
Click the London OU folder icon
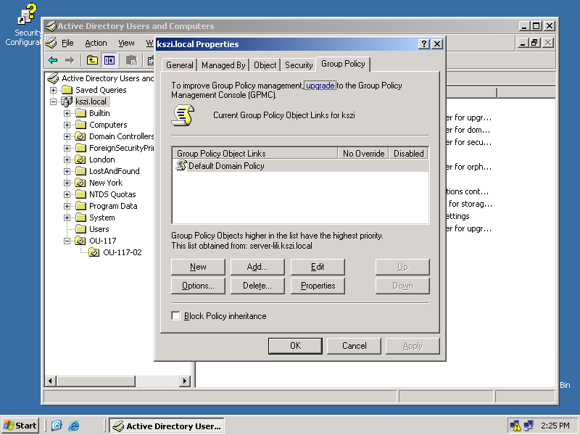coord(80,159)
